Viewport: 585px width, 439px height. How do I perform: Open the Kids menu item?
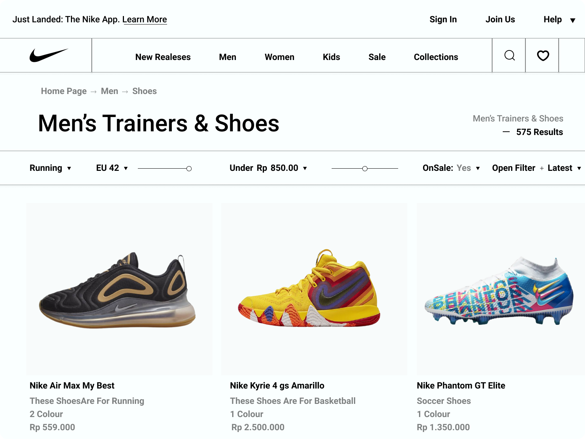[331, 57]
